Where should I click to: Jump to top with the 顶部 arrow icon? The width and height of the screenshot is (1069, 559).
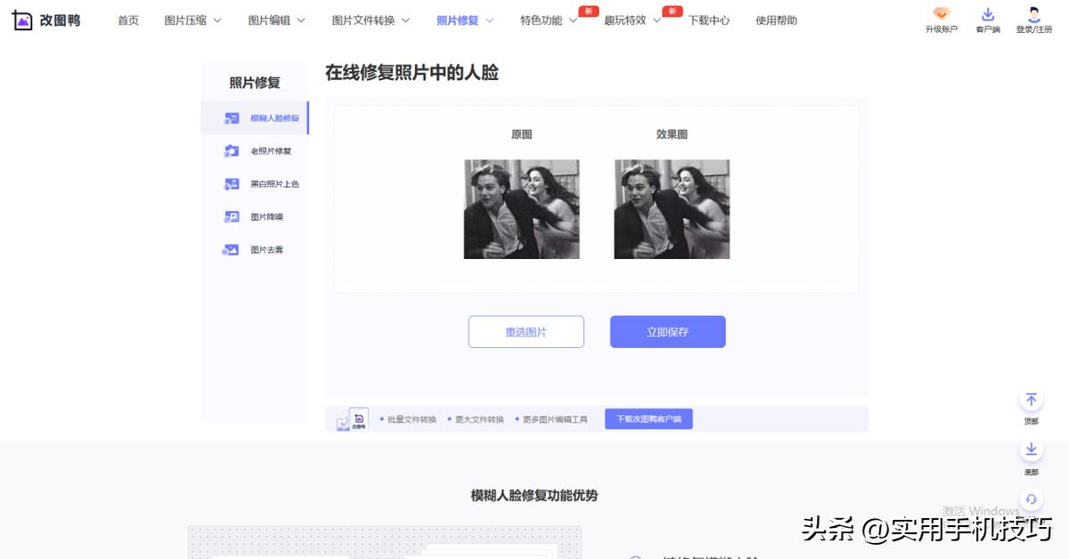pyautogui.click(x=1031, y=399)
